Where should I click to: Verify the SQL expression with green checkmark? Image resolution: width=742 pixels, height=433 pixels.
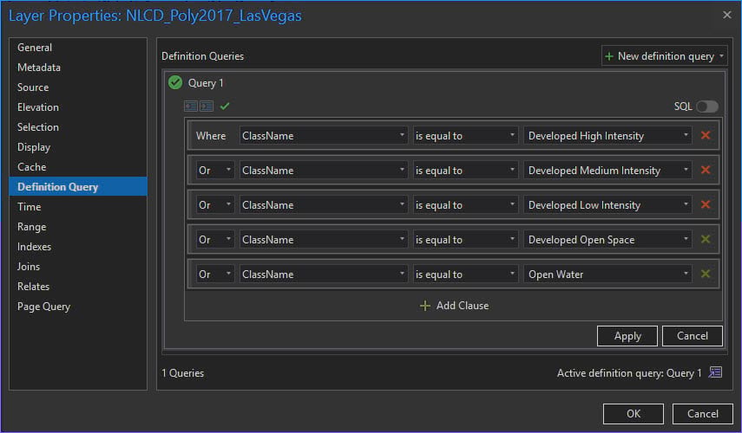tap(225, 106)
